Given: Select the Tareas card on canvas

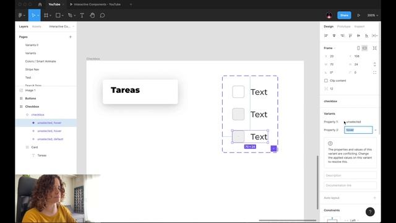Looking at the screenshot, I should 140,92.
